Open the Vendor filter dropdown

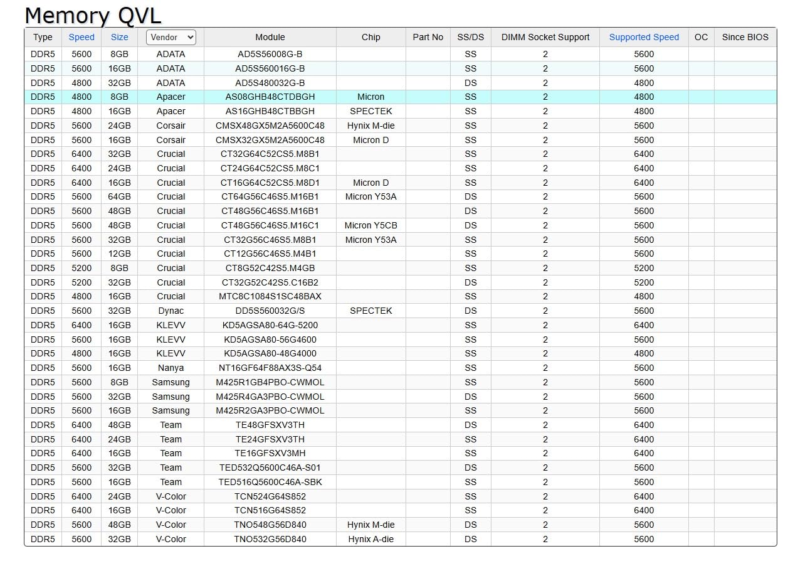pyautogui.click(x=171, y=37)
